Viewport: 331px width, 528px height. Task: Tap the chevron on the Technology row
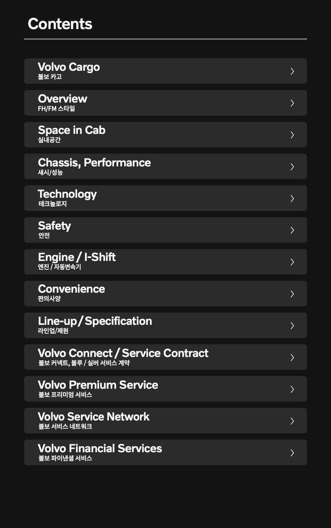(292, 198)
